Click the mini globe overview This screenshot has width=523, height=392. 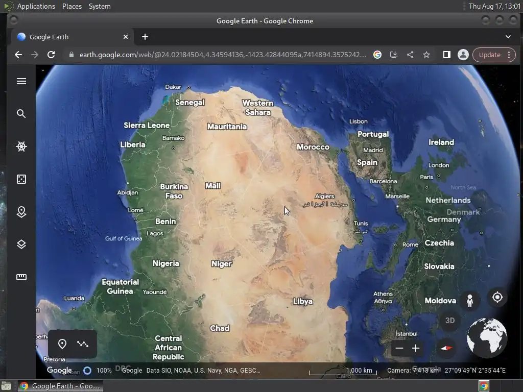tap(487, 337)
